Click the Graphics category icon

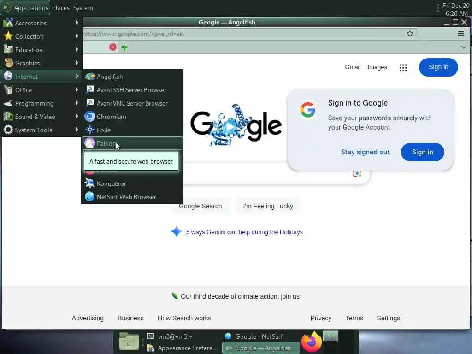click(8, 63)
